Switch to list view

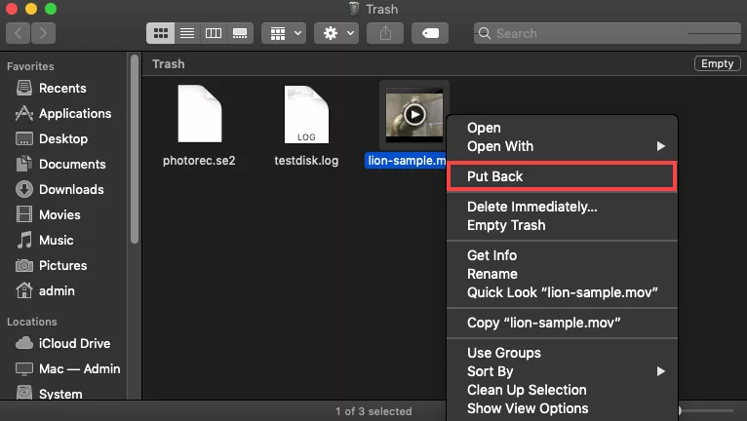(187, 33)
